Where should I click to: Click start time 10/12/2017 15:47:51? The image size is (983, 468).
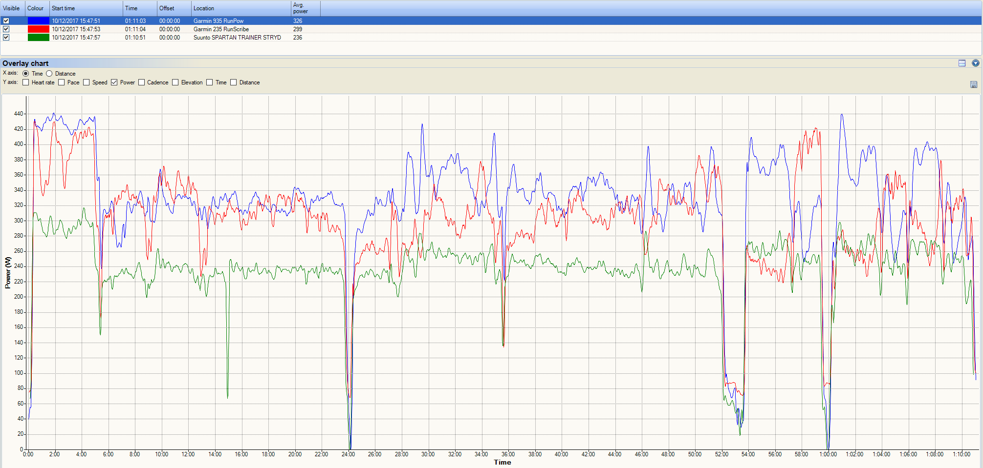[76, 21]
